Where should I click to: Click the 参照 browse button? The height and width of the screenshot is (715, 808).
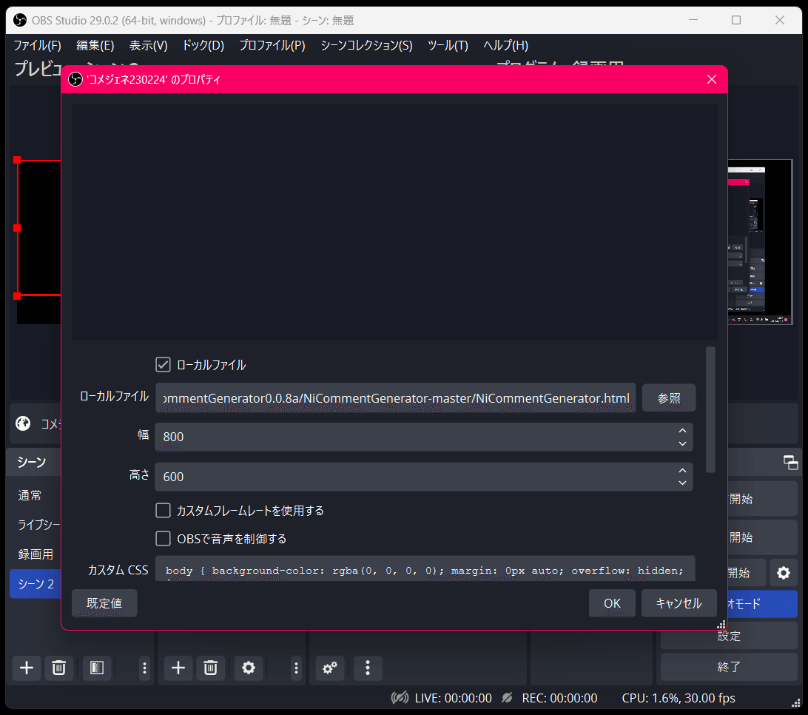click(669, 398)
